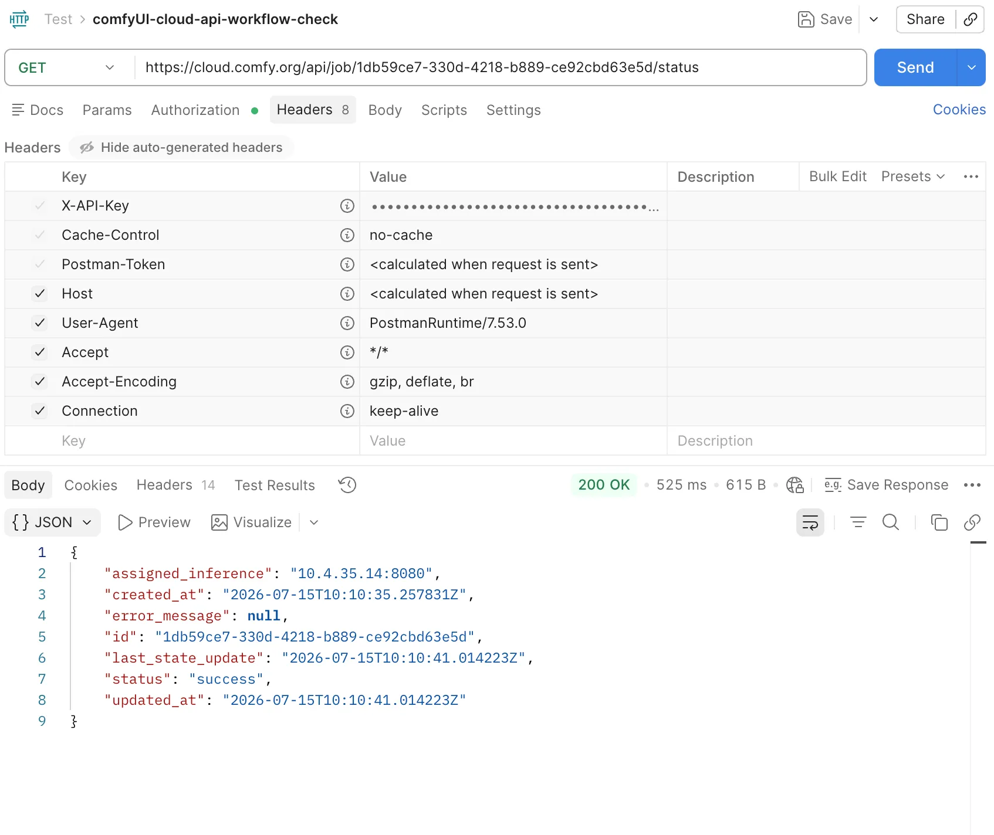Click the Save floppy disk icon
This screenshot has height=835, width=994.
coord(806,19)
